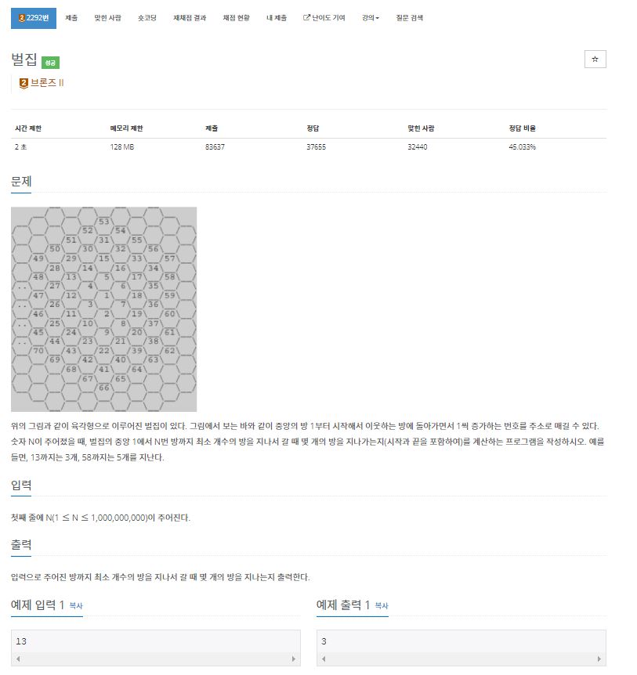Click the honeycomb problem image
This screenshot has width=637, height=675.
103,309
